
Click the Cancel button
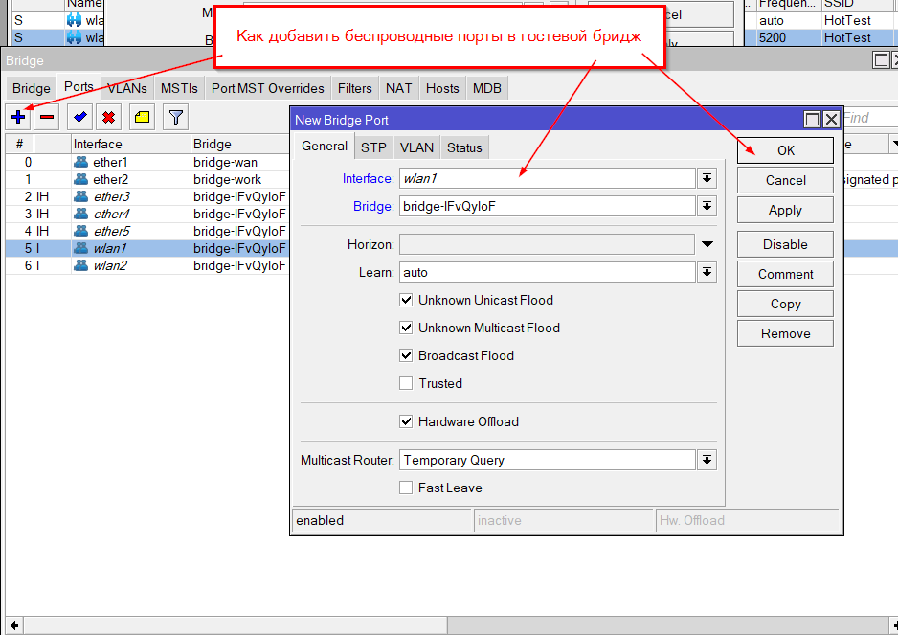coord(785,180)
